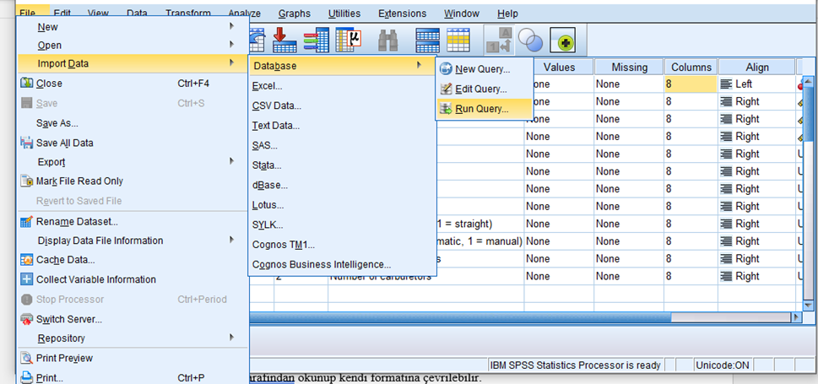Image resolution: width=818 pixels, height=384 pixels.
Task: Click the binoculars Find icon
Action: pyautogui.click(x=388, y=41)
